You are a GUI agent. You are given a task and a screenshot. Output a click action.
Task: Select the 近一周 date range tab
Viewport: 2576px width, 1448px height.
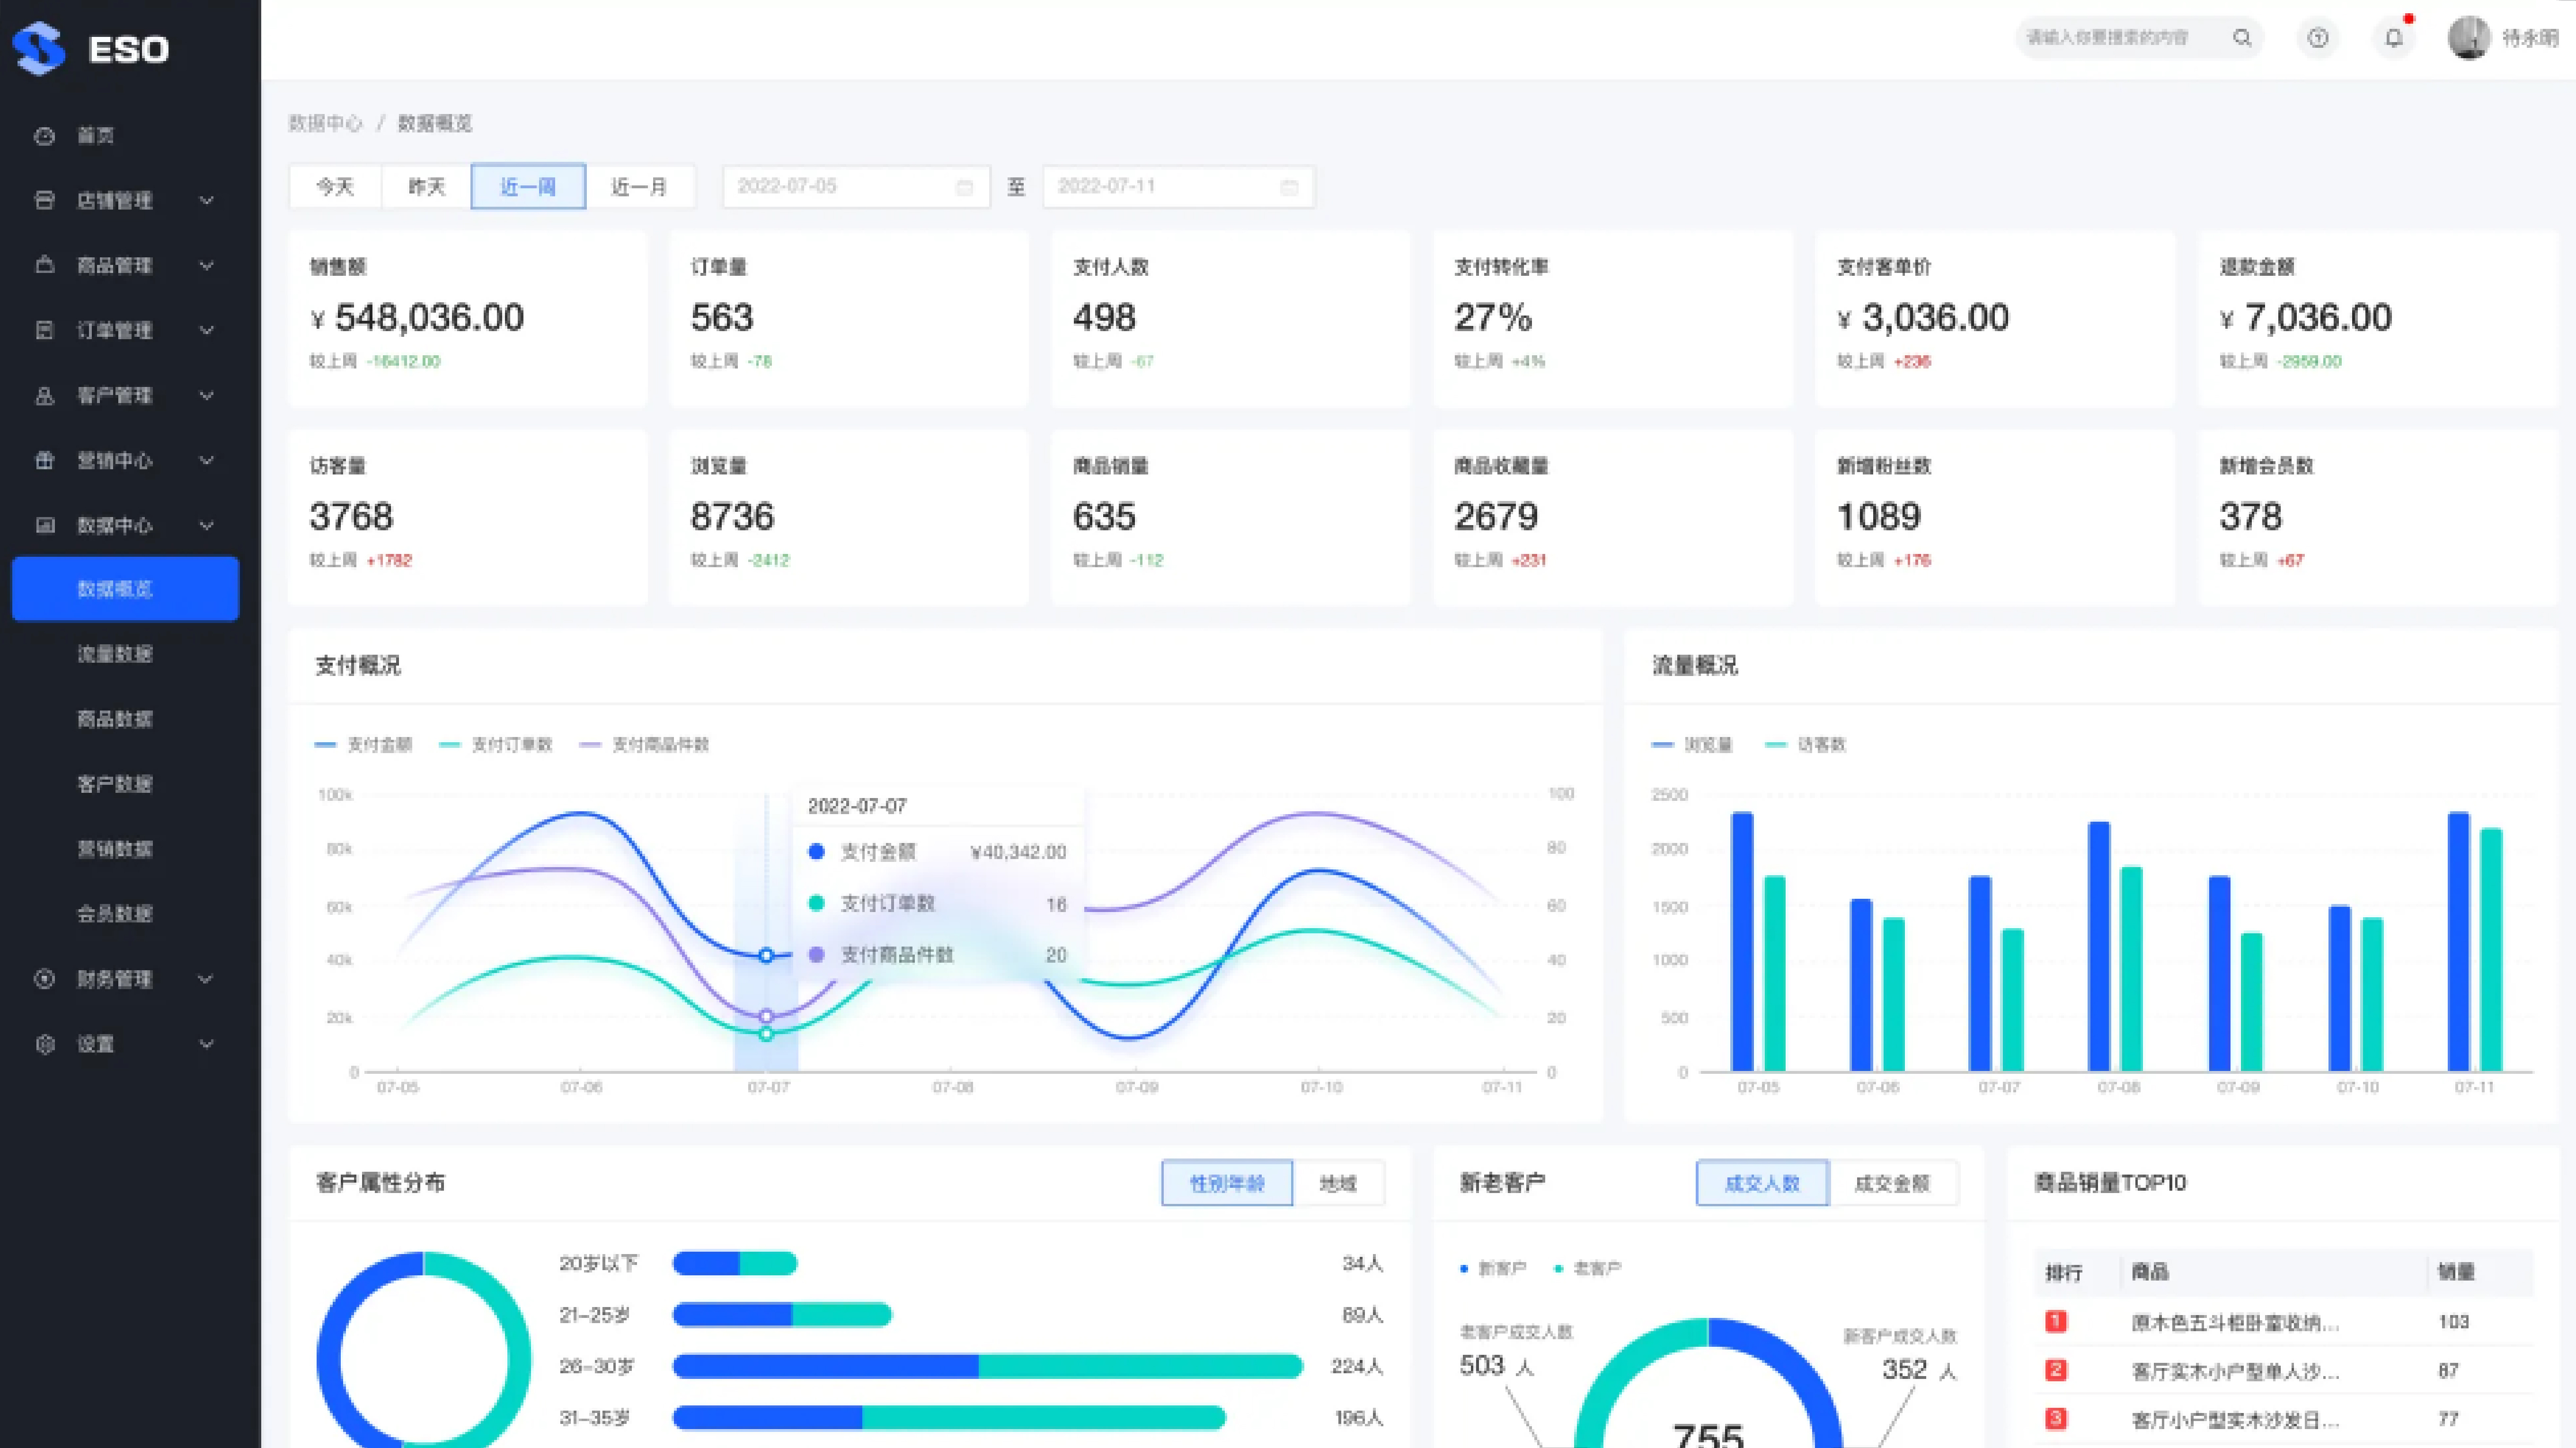click(x=528, y=187)
